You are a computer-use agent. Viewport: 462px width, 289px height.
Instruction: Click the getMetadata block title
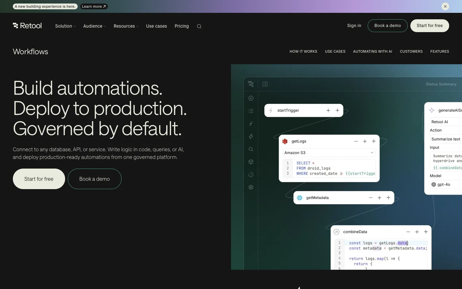(x=317, y=198)
